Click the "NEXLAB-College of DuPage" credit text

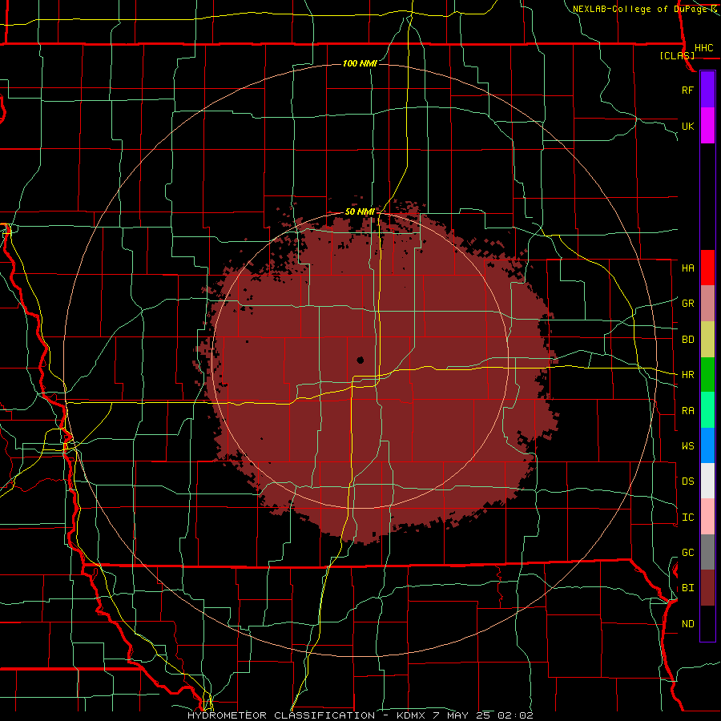641,9
